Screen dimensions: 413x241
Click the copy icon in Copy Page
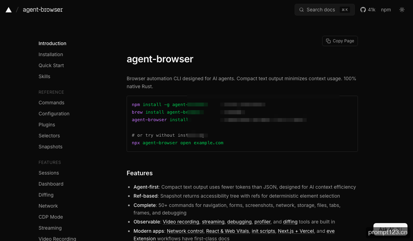tap(328, 41)
